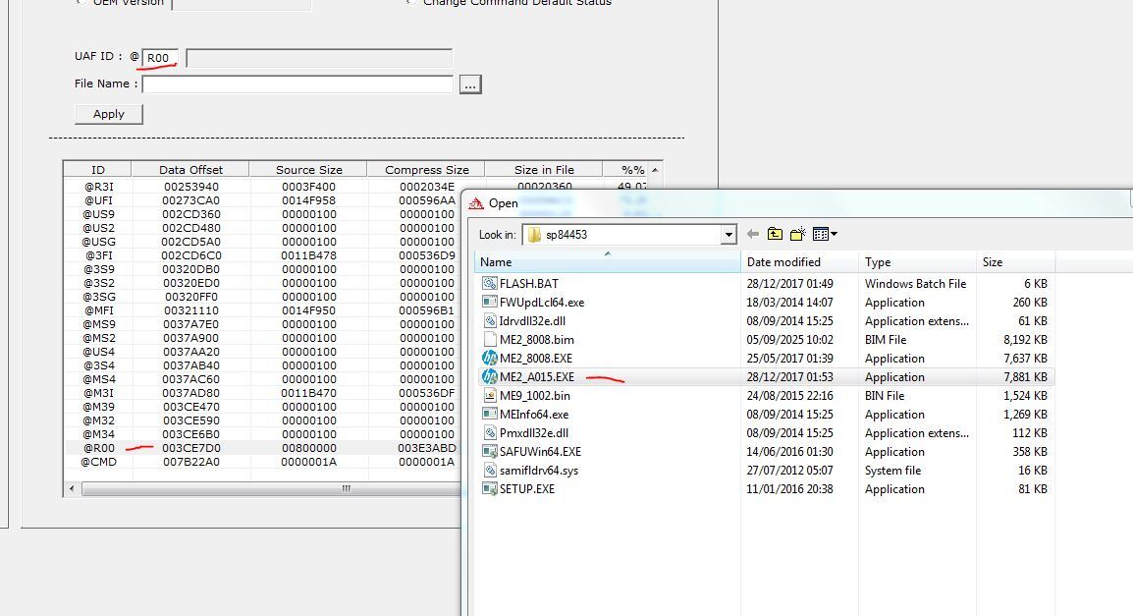This screenshot has width=1133, height=616.
Task: Click the Compress Size column header
Action: click(x=426, y=170)
